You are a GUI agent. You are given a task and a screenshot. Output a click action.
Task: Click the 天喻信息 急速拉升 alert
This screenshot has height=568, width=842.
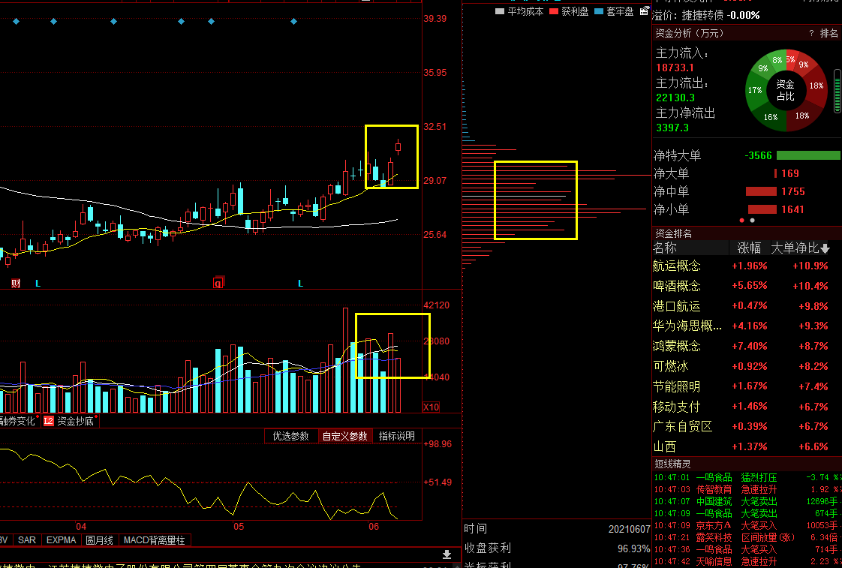[747, 561]
